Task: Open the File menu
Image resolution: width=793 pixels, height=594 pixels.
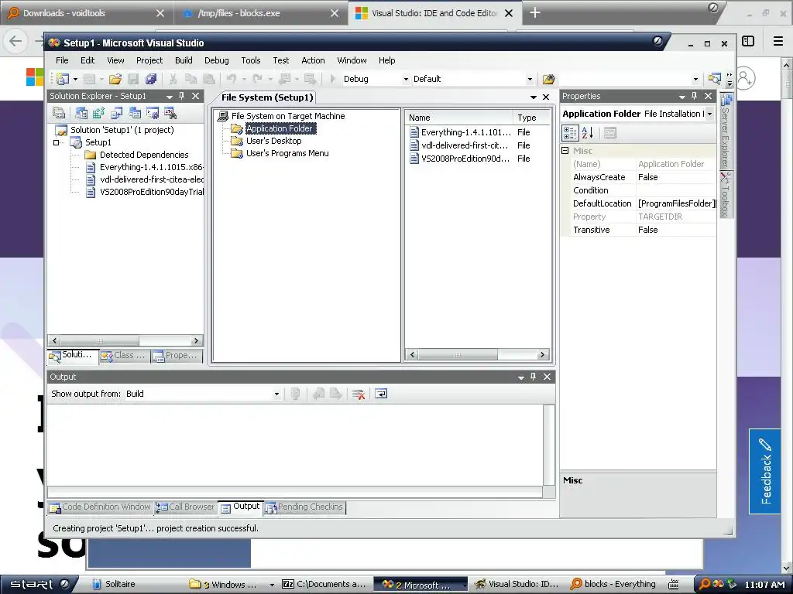Action: 62,60
